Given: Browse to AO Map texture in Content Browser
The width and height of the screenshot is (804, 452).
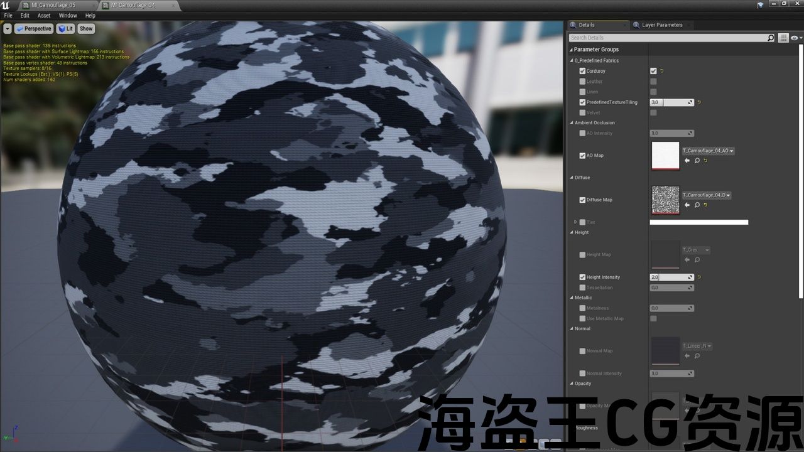Looking at the screenshot, I should pyautogui.click(x=697, y=161).
